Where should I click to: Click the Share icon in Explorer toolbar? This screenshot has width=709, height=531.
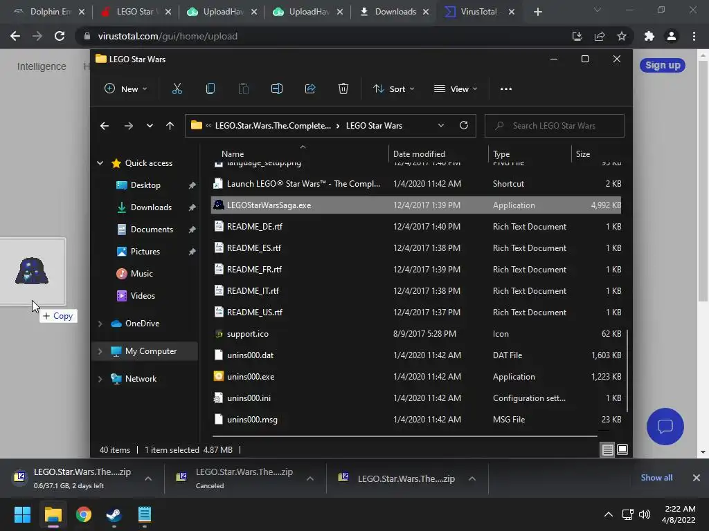[310, 89]
